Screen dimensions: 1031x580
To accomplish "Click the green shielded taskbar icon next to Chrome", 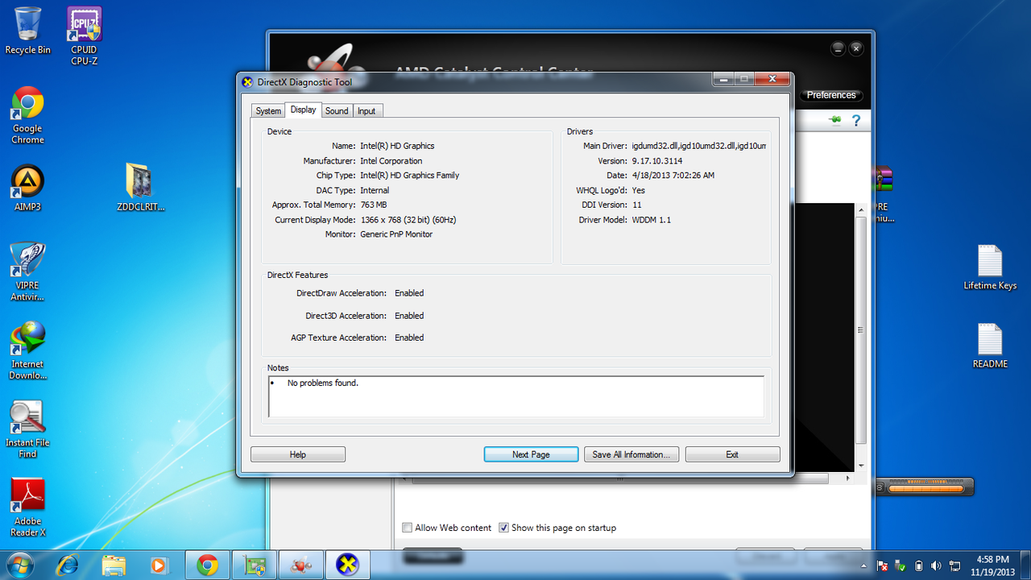I will 255,565.
